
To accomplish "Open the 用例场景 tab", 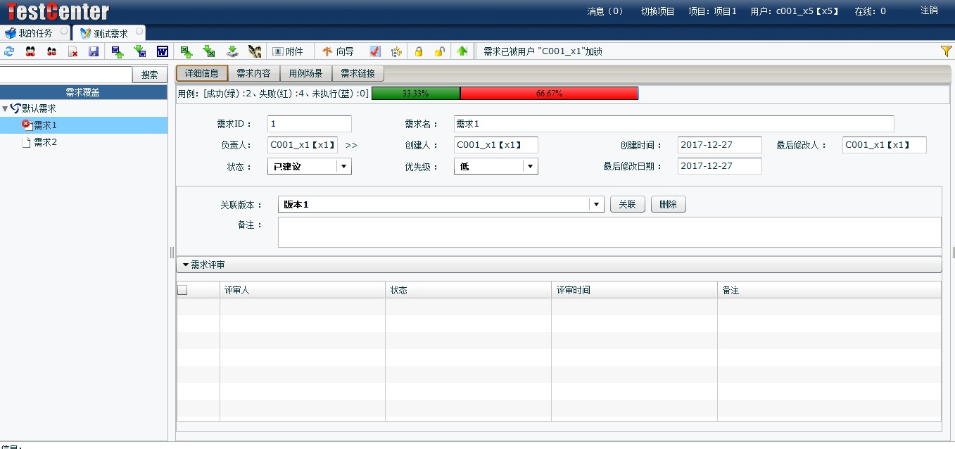I will click(x=305, y=73).
